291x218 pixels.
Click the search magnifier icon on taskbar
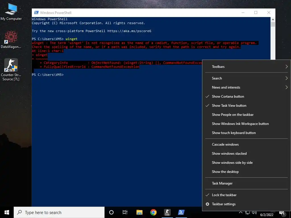pos(19,212)
